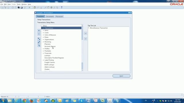Expand the Units of Measure node
This screenshot has width=184, height=103.
click(x=43, y=35)
